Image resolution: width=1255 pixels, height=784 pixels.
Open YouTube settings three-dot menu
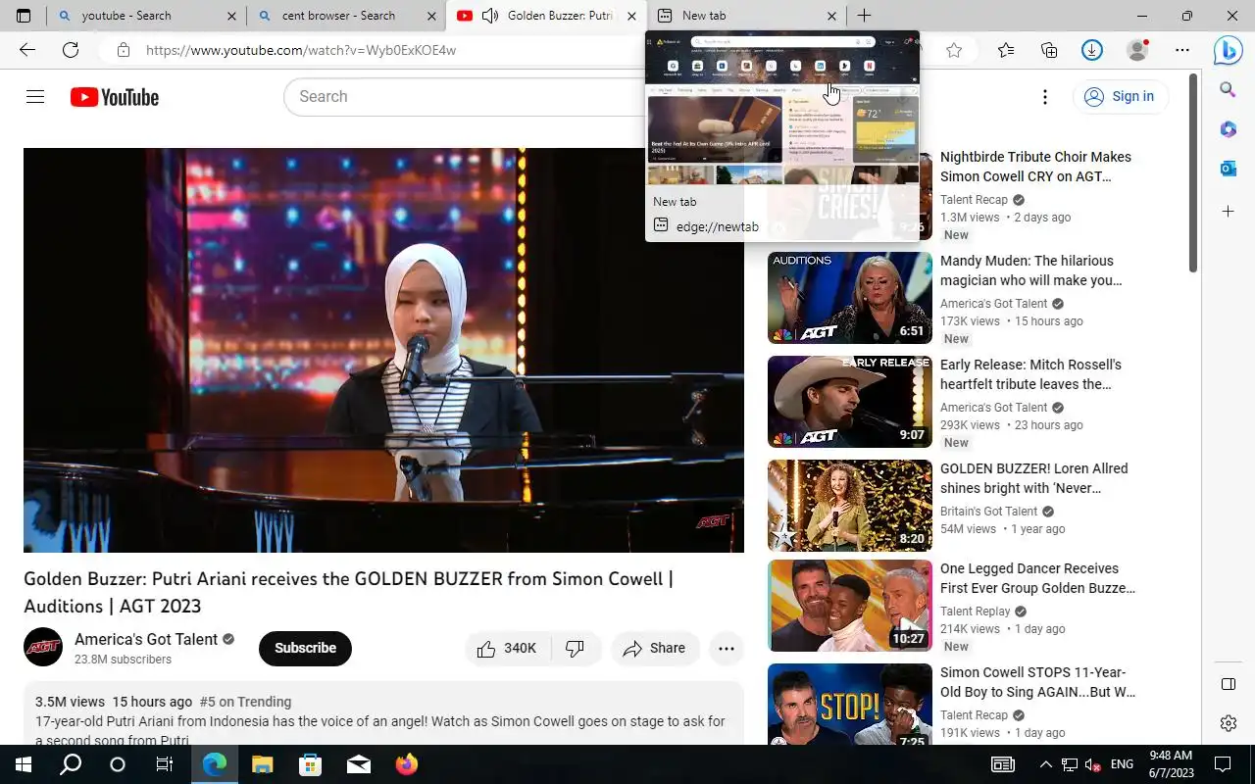[1045, 96]
